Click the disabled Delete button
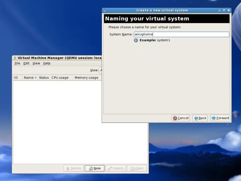The height and width of the screenshot is (181, 241). [x=74, y=168]
